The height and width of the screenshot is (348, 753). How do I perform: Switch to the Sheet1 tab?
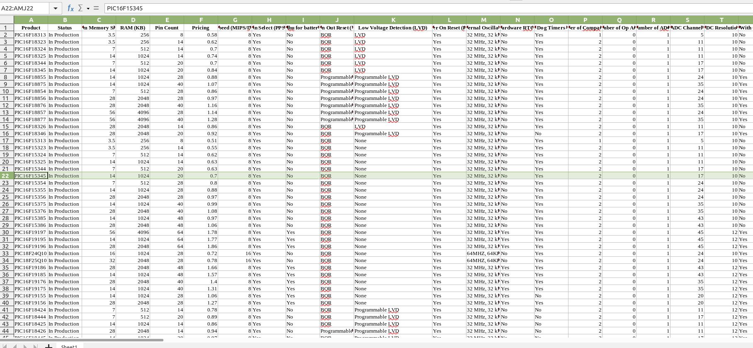pyautogui.click(x=69, y=346)
